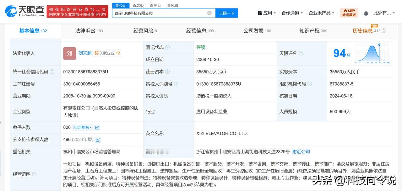The height and width of the screenshot is (191, 402).
Task: Click the 94分 score value
Action: click(342, 54)
